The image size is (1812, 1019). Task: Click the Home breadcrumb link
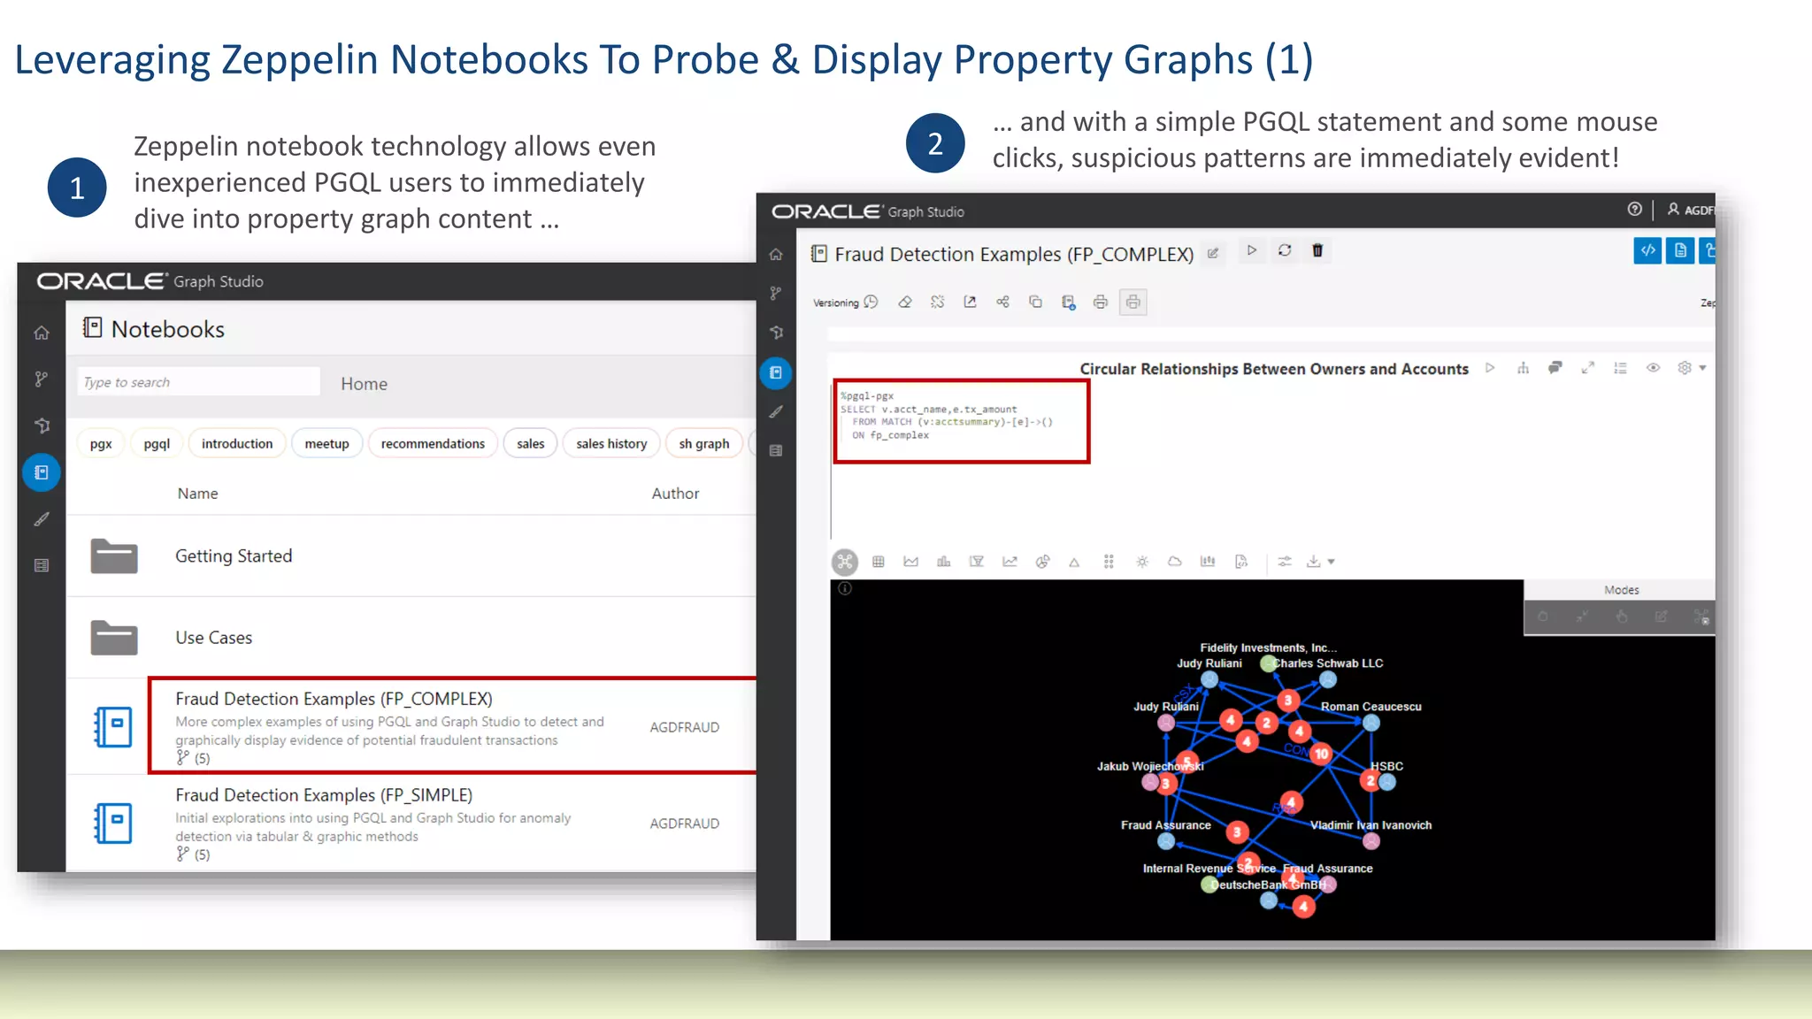[x=364, y=383]
